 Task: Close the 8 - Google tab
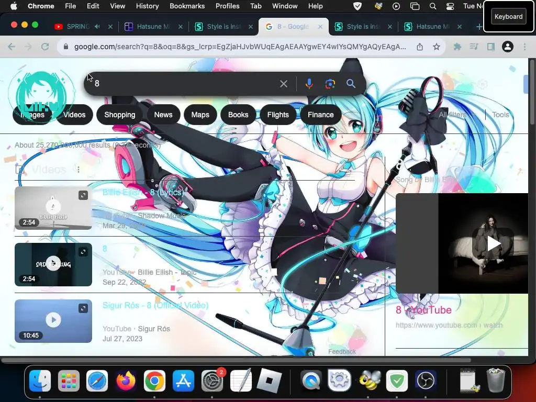tap(320, 27)
